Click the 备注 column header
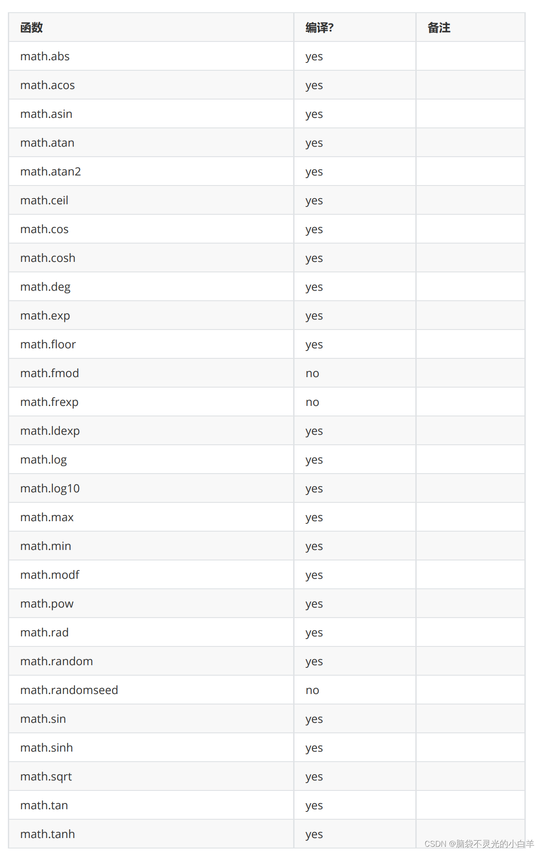The height and width of the screenshot is (852, 541). tap(439, 27)
